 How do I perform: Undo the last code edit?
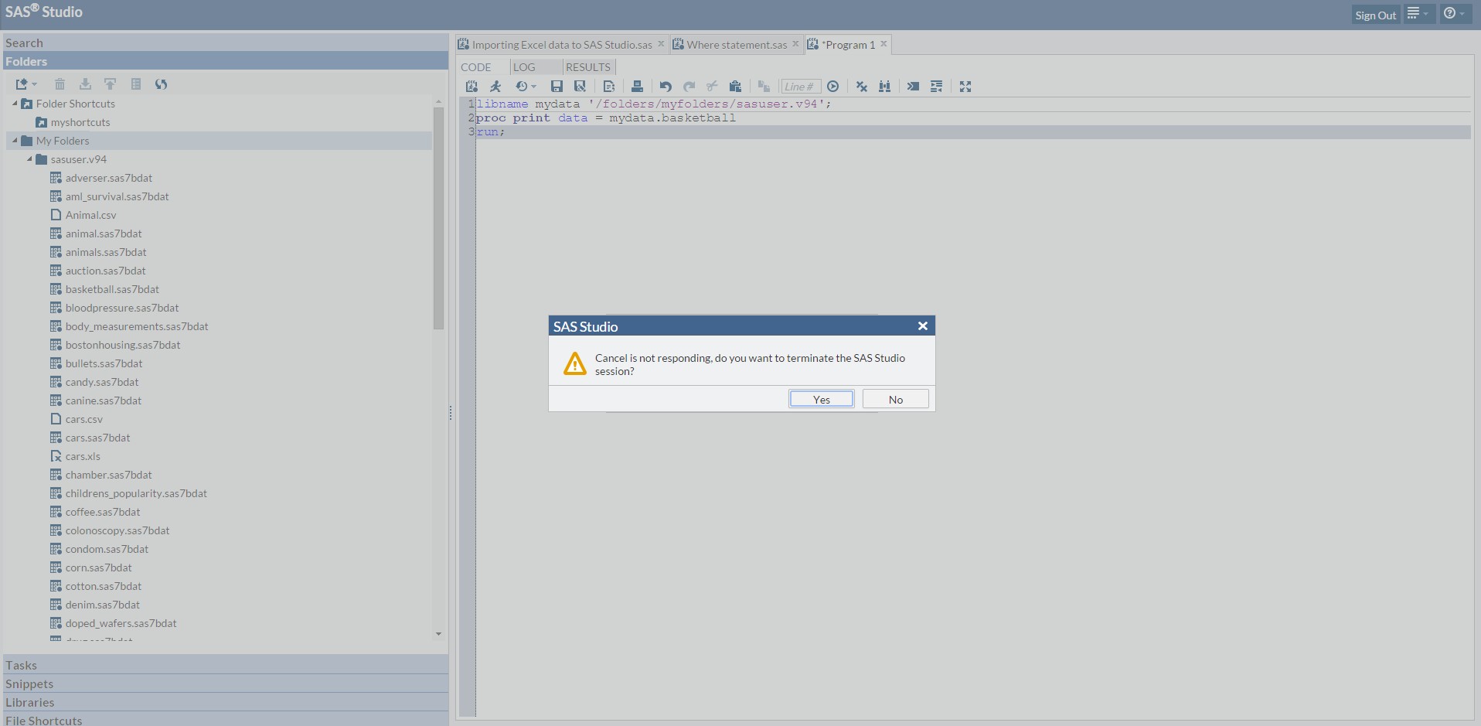click(x=664, y=86)
